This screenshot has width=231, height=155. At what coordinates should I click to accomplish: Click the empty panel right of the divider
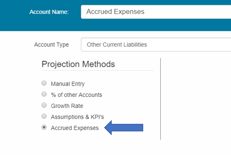[196, 98]
